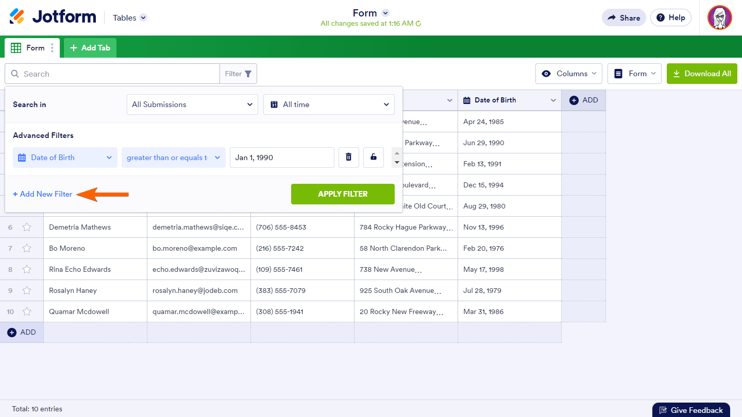Select address 58 North Clarendon Park

(406, 248)
